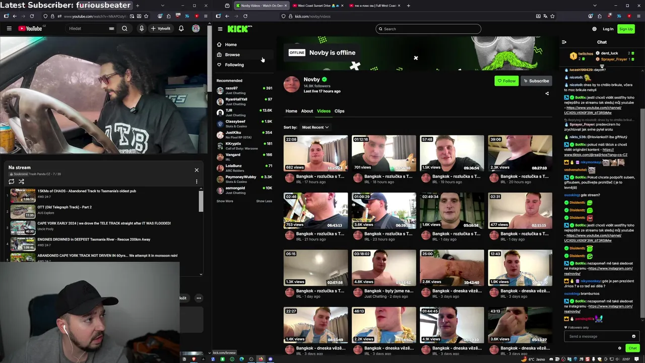Close the Na stream playlist panel
Viewport: 645px width, 363px height.
pyautogui.click(x=197, y=170)
